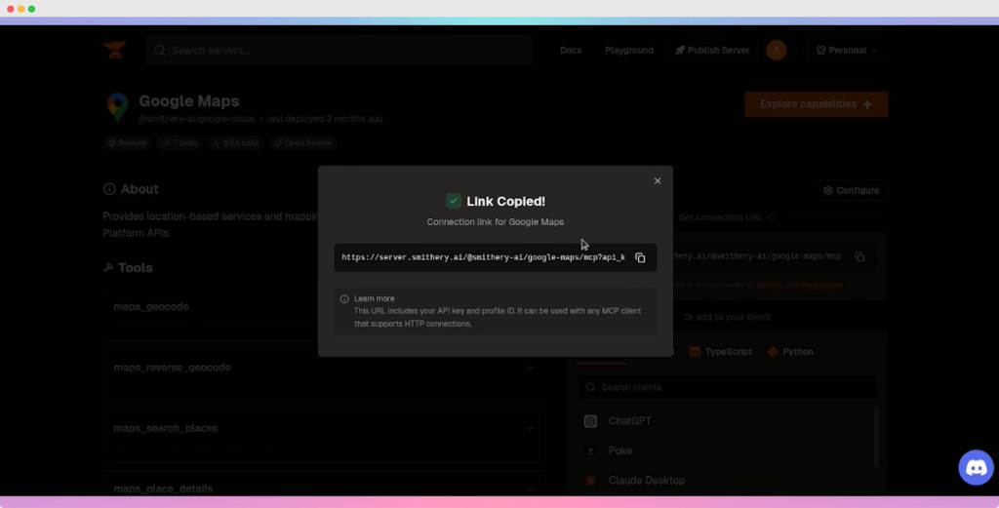
Task: Click the Smithery logo in the header
Action: click(115, 51)
